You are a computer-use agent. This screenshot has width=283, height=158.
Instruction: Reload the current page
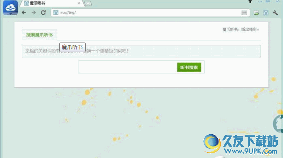pos(43,13)
